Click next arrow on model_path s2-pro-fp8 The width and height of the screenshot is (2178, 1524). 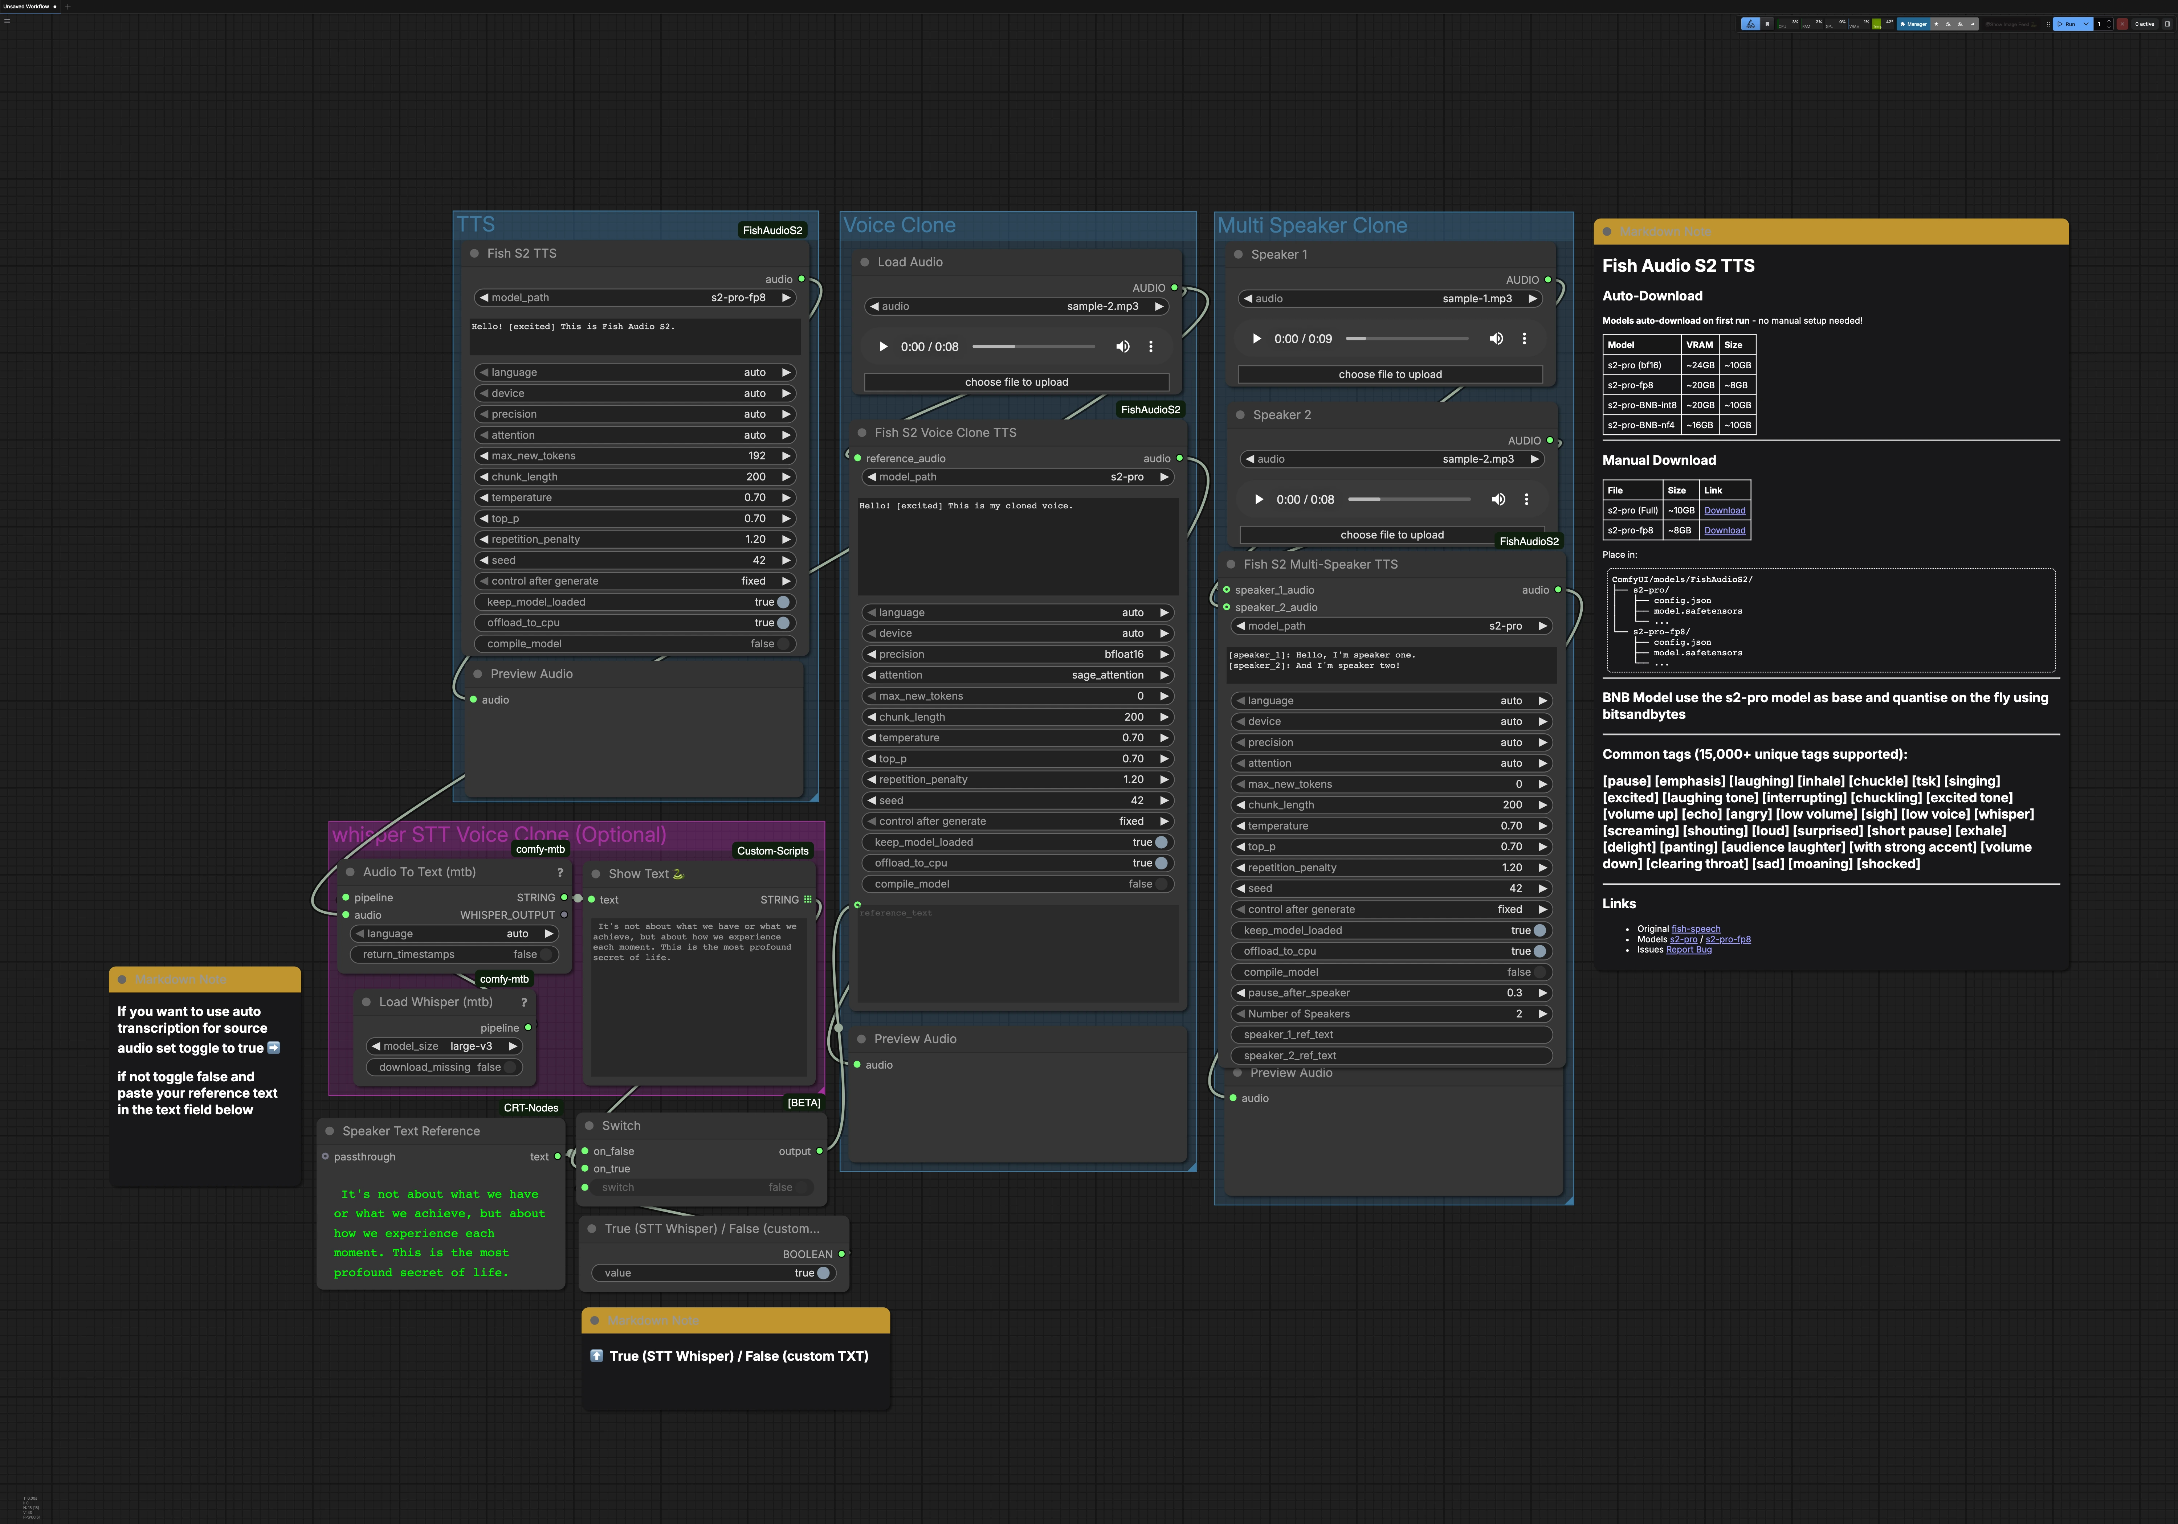pos(786,298)
